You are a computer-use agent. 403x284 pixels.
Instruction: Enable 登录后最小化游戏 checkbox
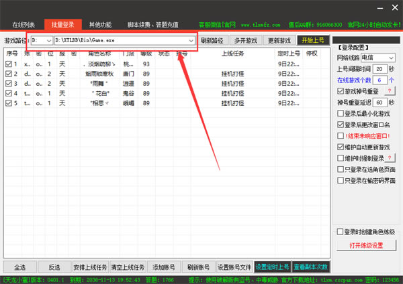tap(341, 113)
